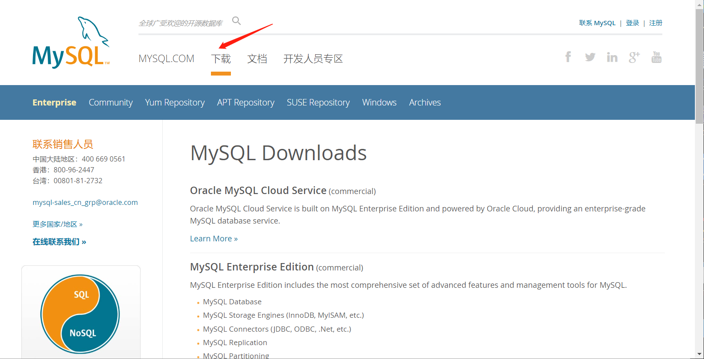Click the MySQL Replication list item
704x359 pixels.
click(x=235, y=343)
